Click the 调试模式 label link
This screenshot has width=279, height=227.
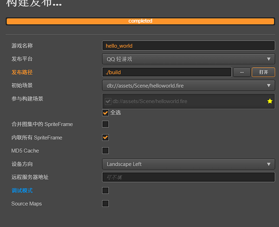pyautogui.click(x=22, y=190)
